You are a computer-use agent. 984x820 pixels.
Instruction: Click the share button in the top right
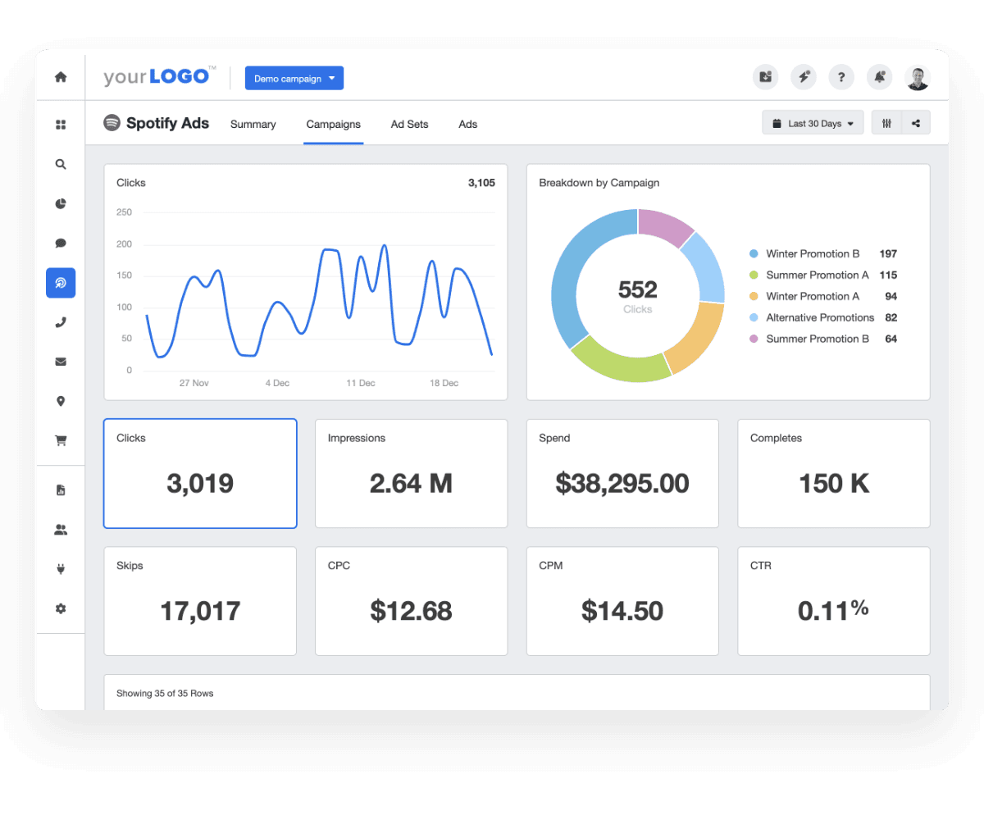click(916, 122)
